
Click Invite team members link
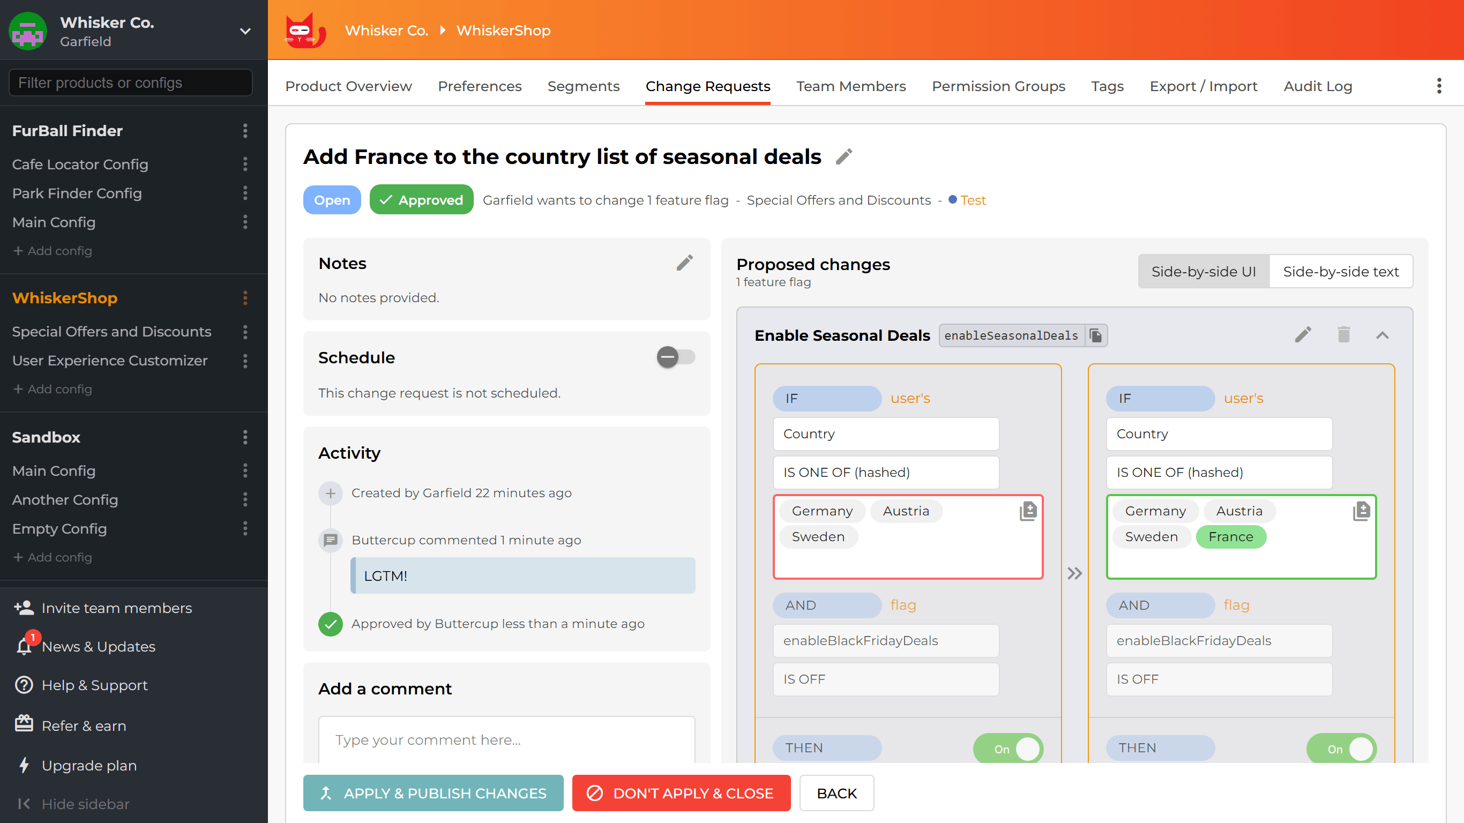coord(103,608)
